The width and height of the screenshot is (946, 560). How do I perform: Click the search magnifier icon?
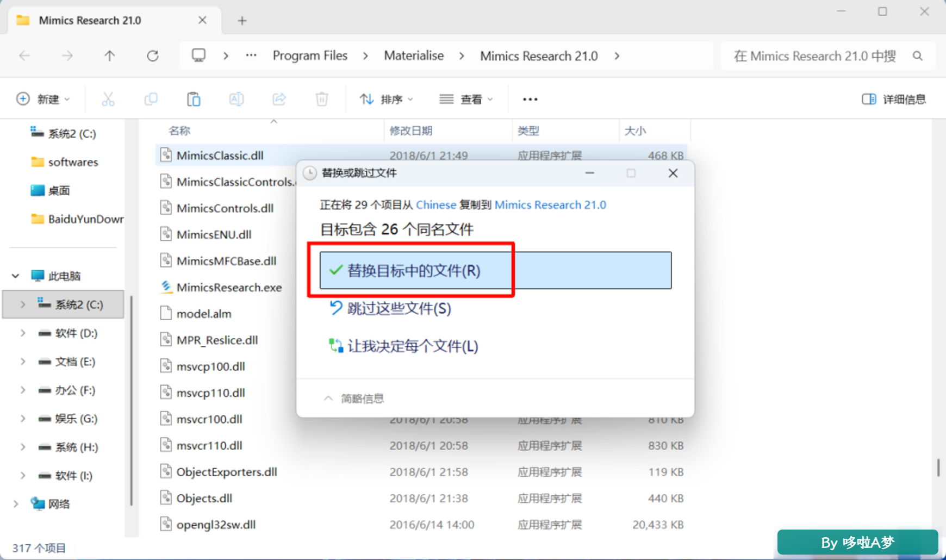pyautogui.click(x=918, y=56)
